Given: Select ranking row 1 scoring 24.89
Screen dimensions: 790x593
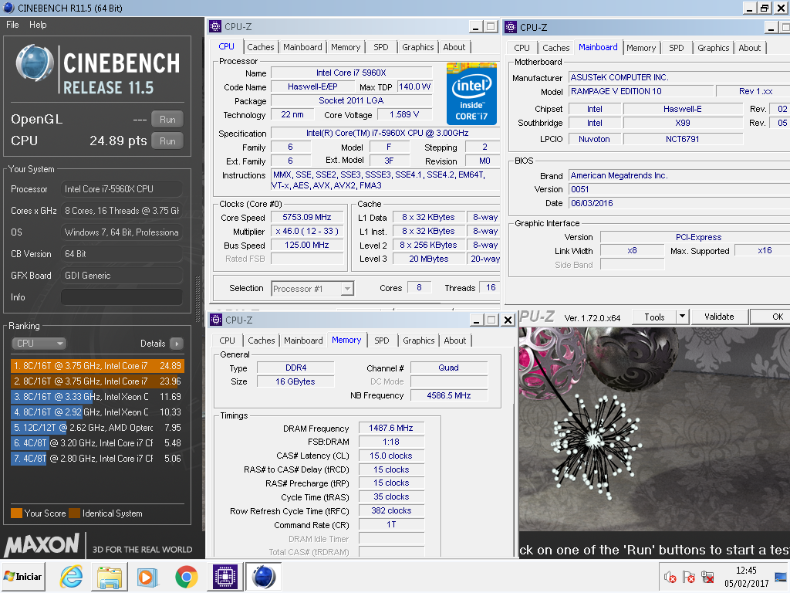Looking at the screenshot, I should (97, 365).
